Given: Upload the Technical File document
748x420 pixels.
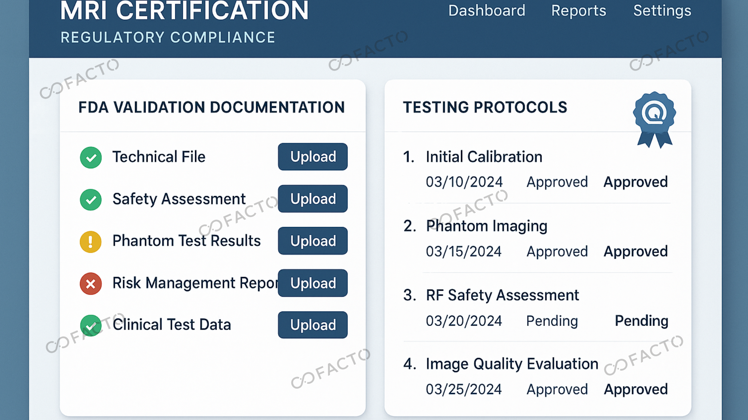Looking at the screenshot, I should pyautogui.click(x=313, y=157).
